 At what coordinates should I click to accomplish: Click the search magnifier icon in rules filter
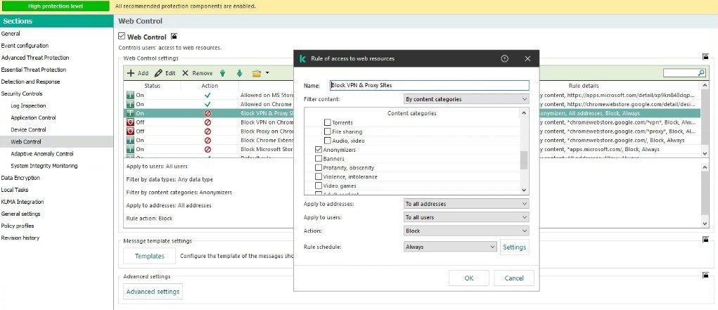point(701,72)
